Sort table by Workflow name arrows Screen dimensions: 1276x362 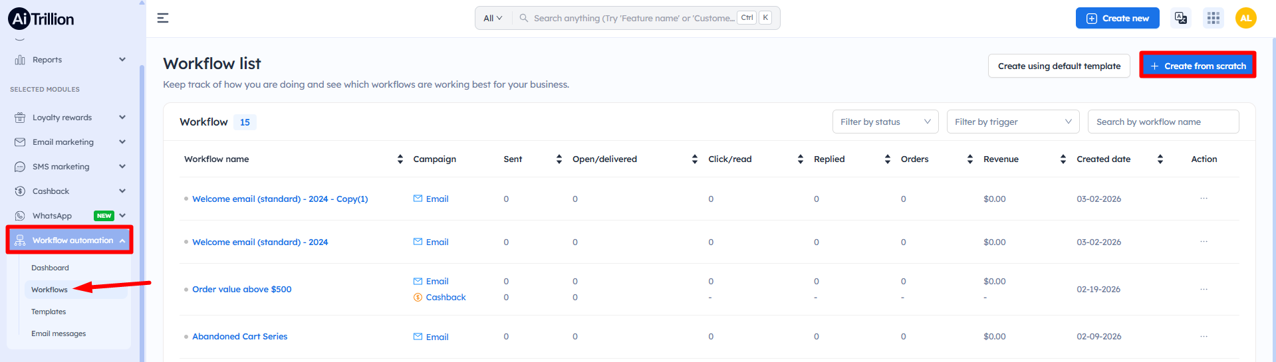400,159
